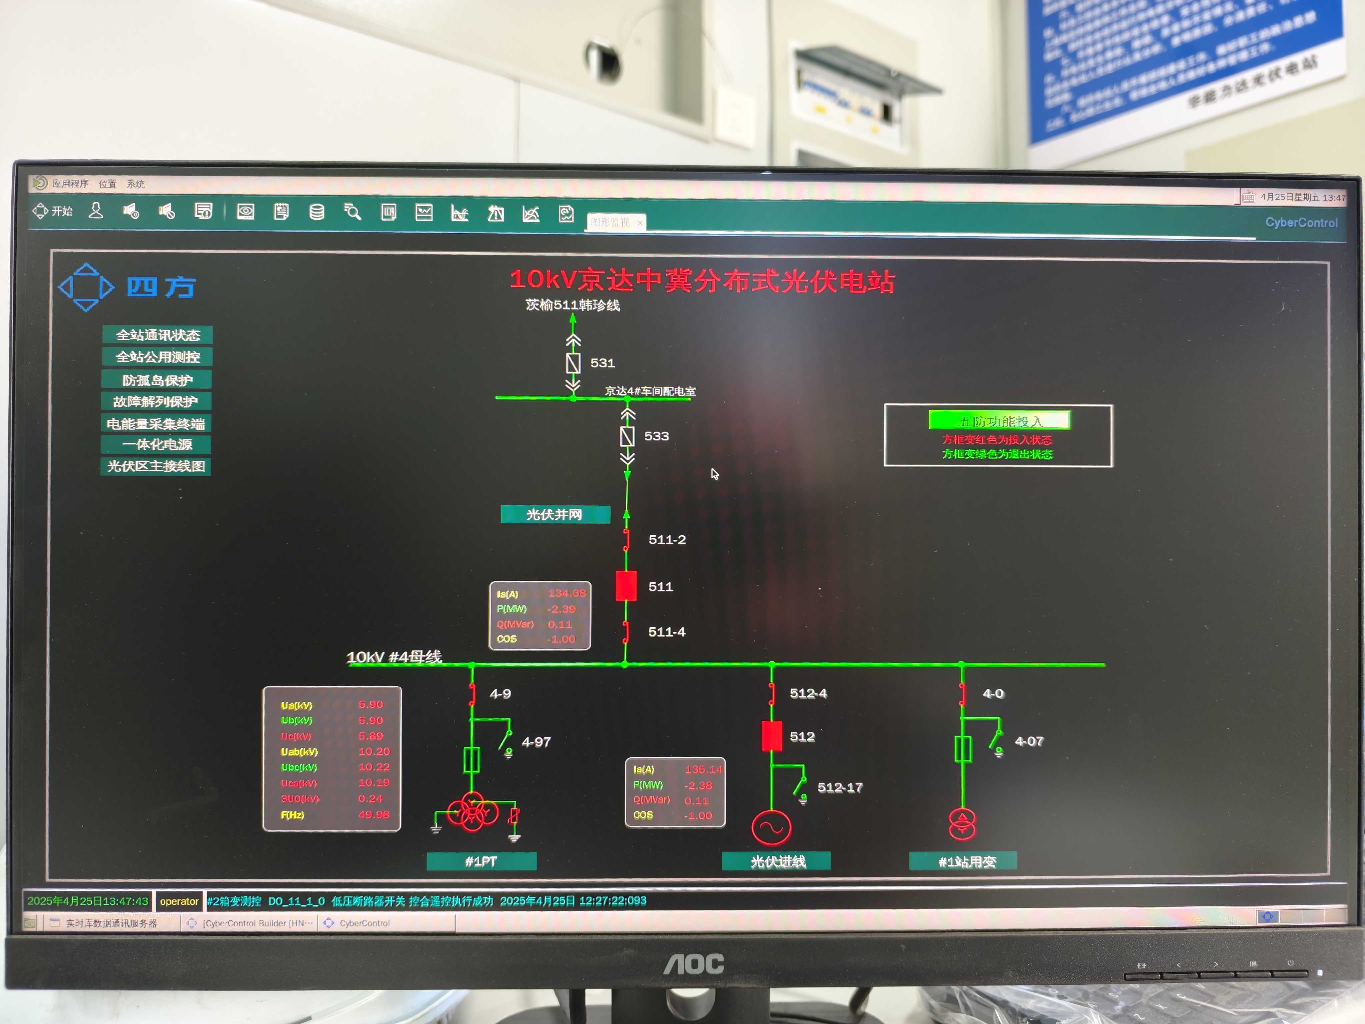Screen dimensions: 1365x1024
Task: Open 光伏区主接线图 page
Action: [156, 466]
